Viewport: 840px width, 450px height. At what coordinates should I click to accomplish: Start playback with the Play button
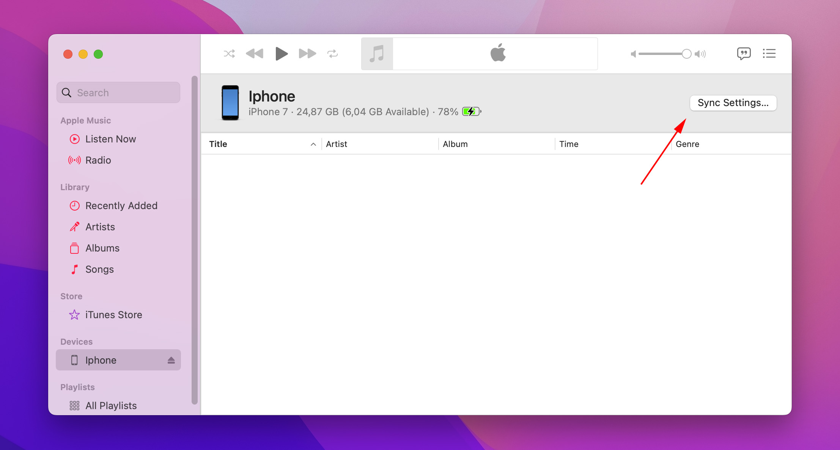pos(281,54)
